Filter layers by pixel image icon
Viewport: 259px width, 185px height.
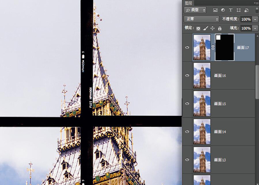(215, 10)
